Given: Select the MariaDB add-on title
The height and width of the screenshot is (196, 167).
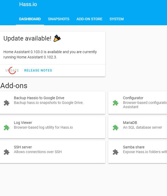Looking at the screenshot, I should (x=130, y=123).
